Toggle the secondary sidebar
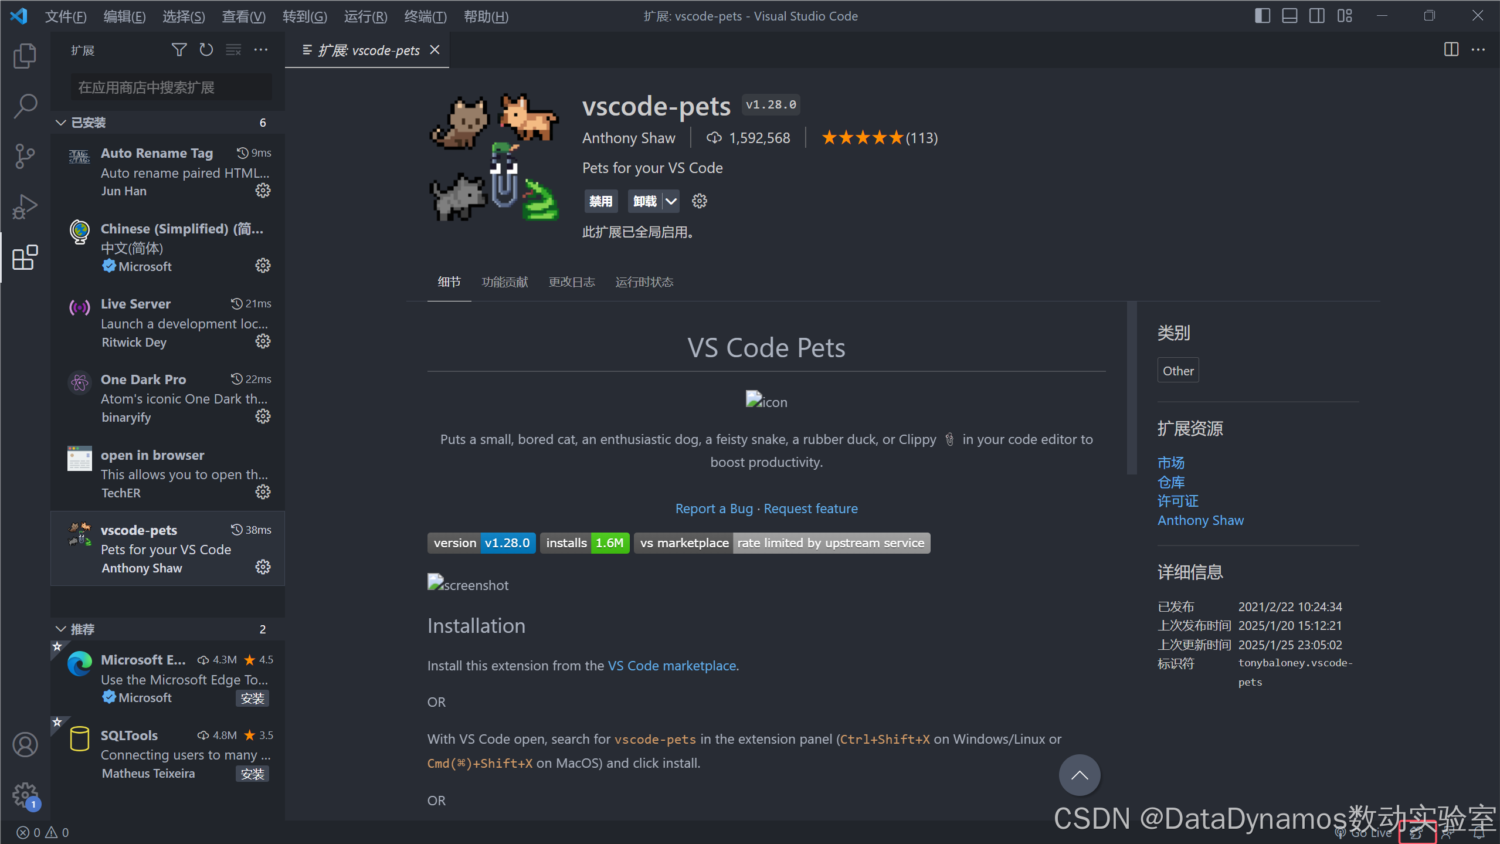Screen dimensions: 1500x844 (x=1317, y=16)
